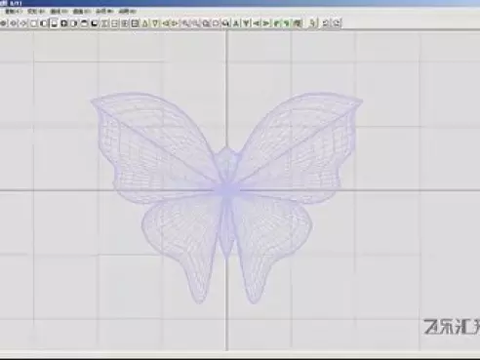Click the hollow down-triangle toolbar icon
The width and height of the screenshot is (480, 360).
pos(155,23)
